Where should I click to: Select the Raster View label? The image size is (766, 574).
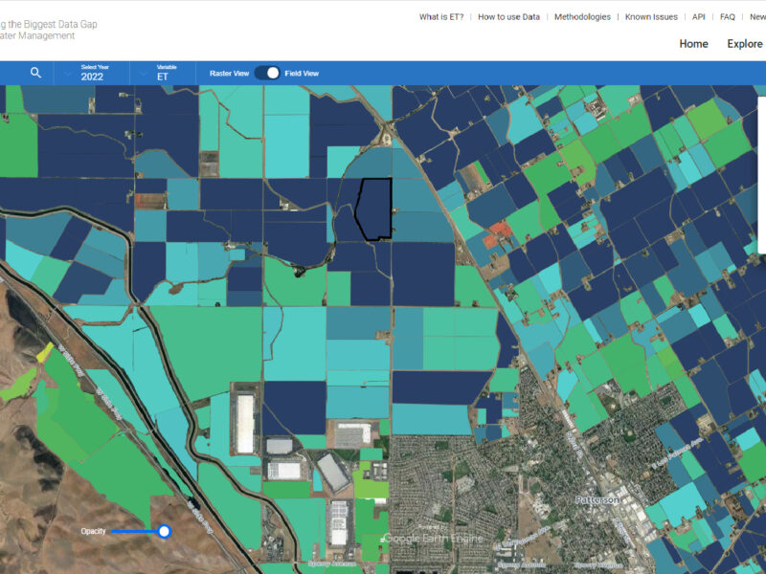coord(229,73)
